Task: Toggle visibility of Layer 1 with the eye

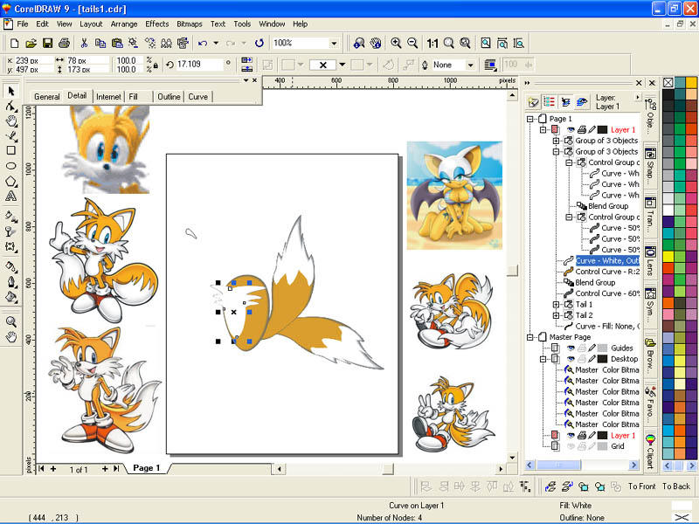Action: [x=571, y=129]
